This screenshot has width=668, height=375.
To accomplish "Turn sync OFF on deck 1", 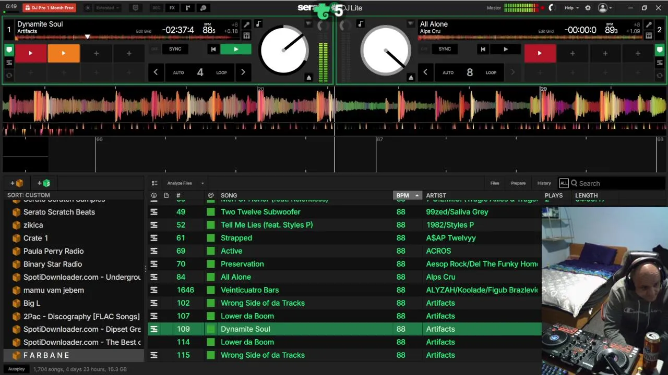I will tap(154, 49).
